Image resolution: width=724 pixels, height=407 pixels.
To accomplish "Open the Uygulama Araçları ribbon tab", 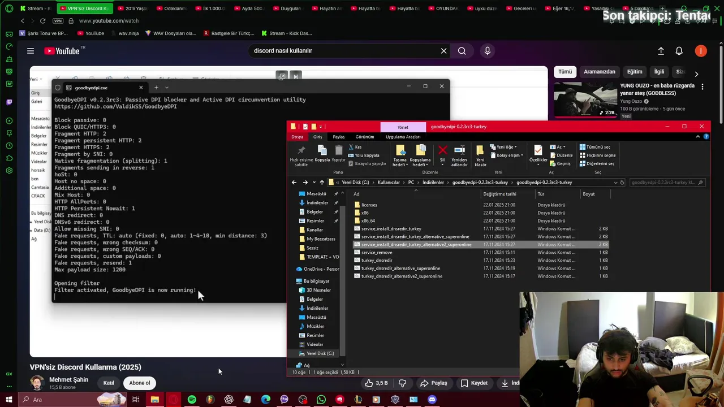I will pos(403,137).
